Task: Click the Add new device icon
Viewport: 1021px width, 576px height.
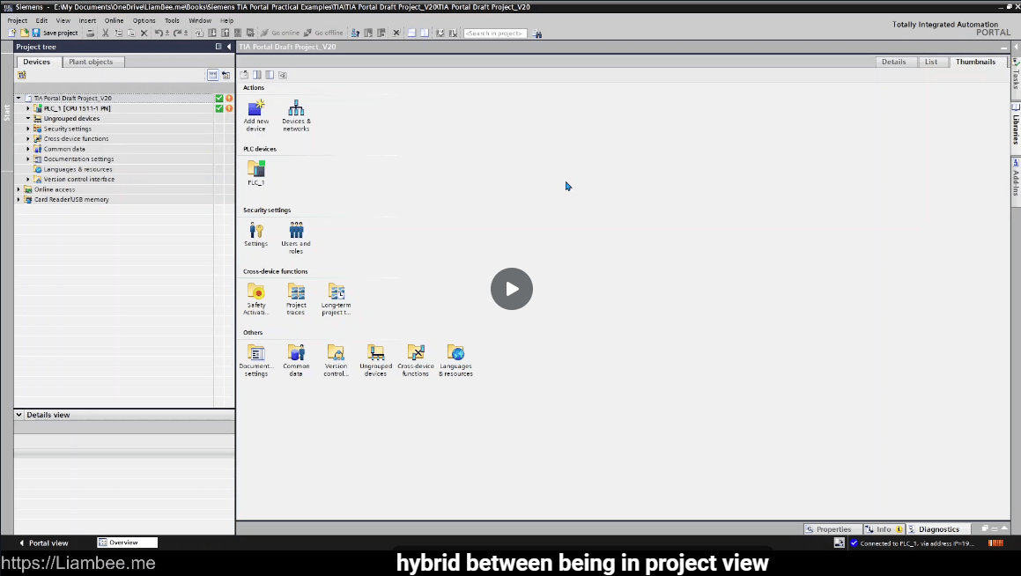Action: pos(256,109)
